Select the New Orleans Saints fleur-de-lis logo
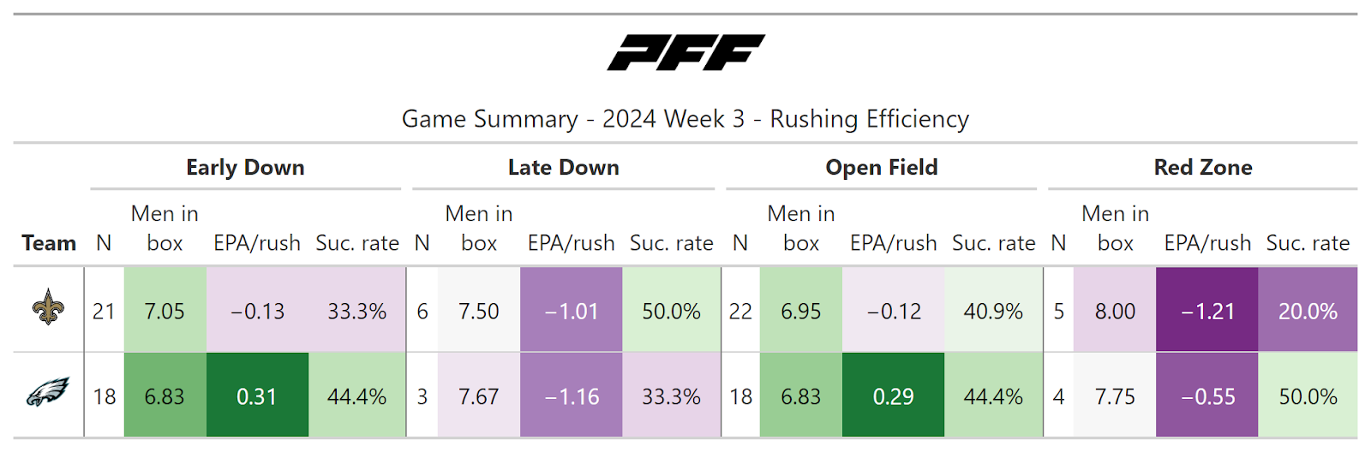 (x=49, y=309)
